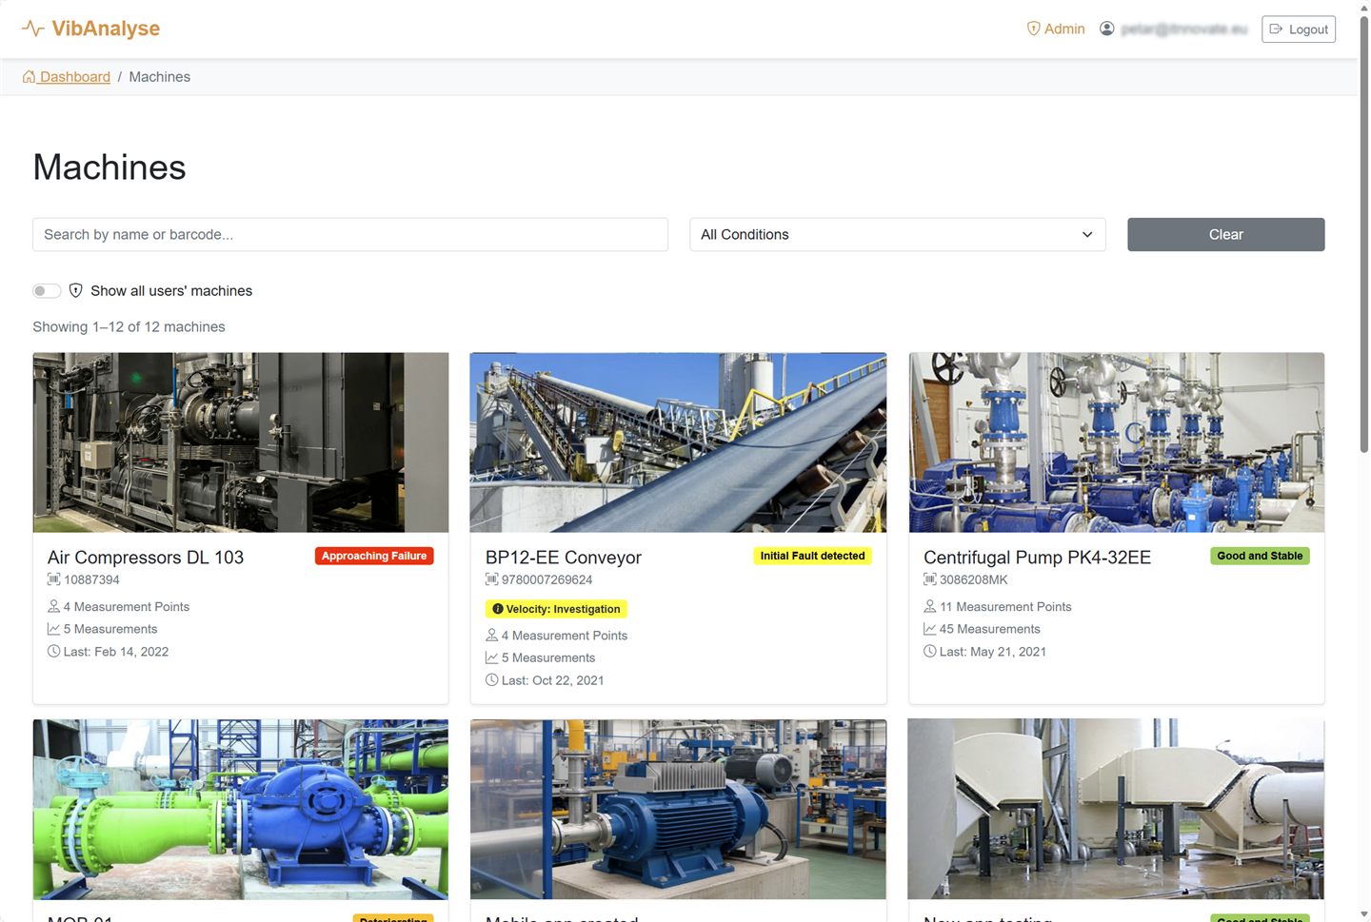Click measurement points icon beside 11 Measurement Points
The image size is (1371, 922).
[x=929, y=606]
